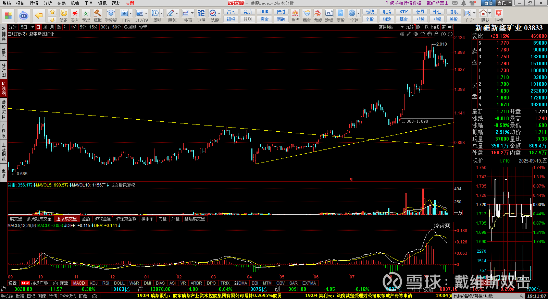Click the zoom-in plus icon above chart
The width and height of the screenshot is (548, 300).
coord(443,34)
